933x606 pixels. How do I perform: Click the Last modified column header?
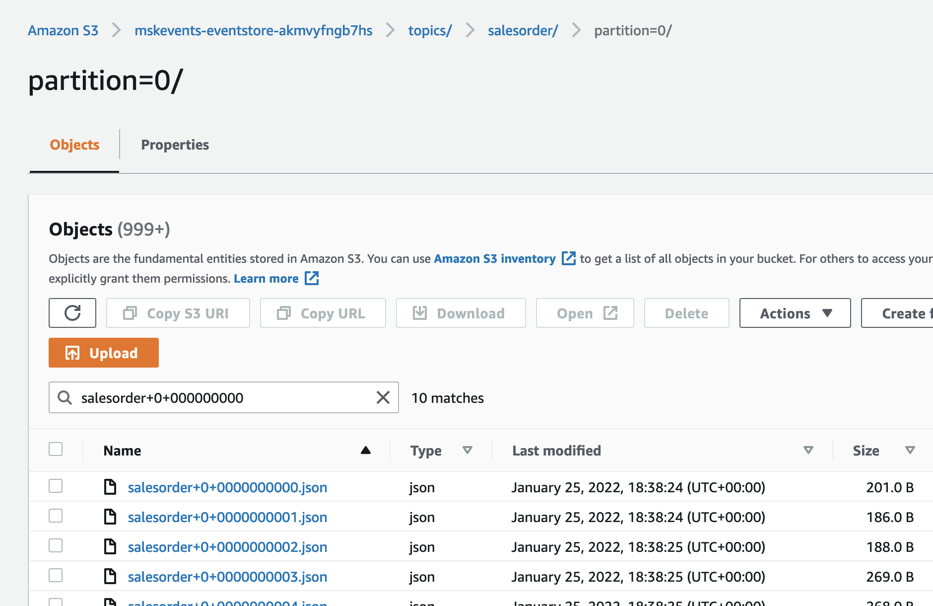(556, 451)
